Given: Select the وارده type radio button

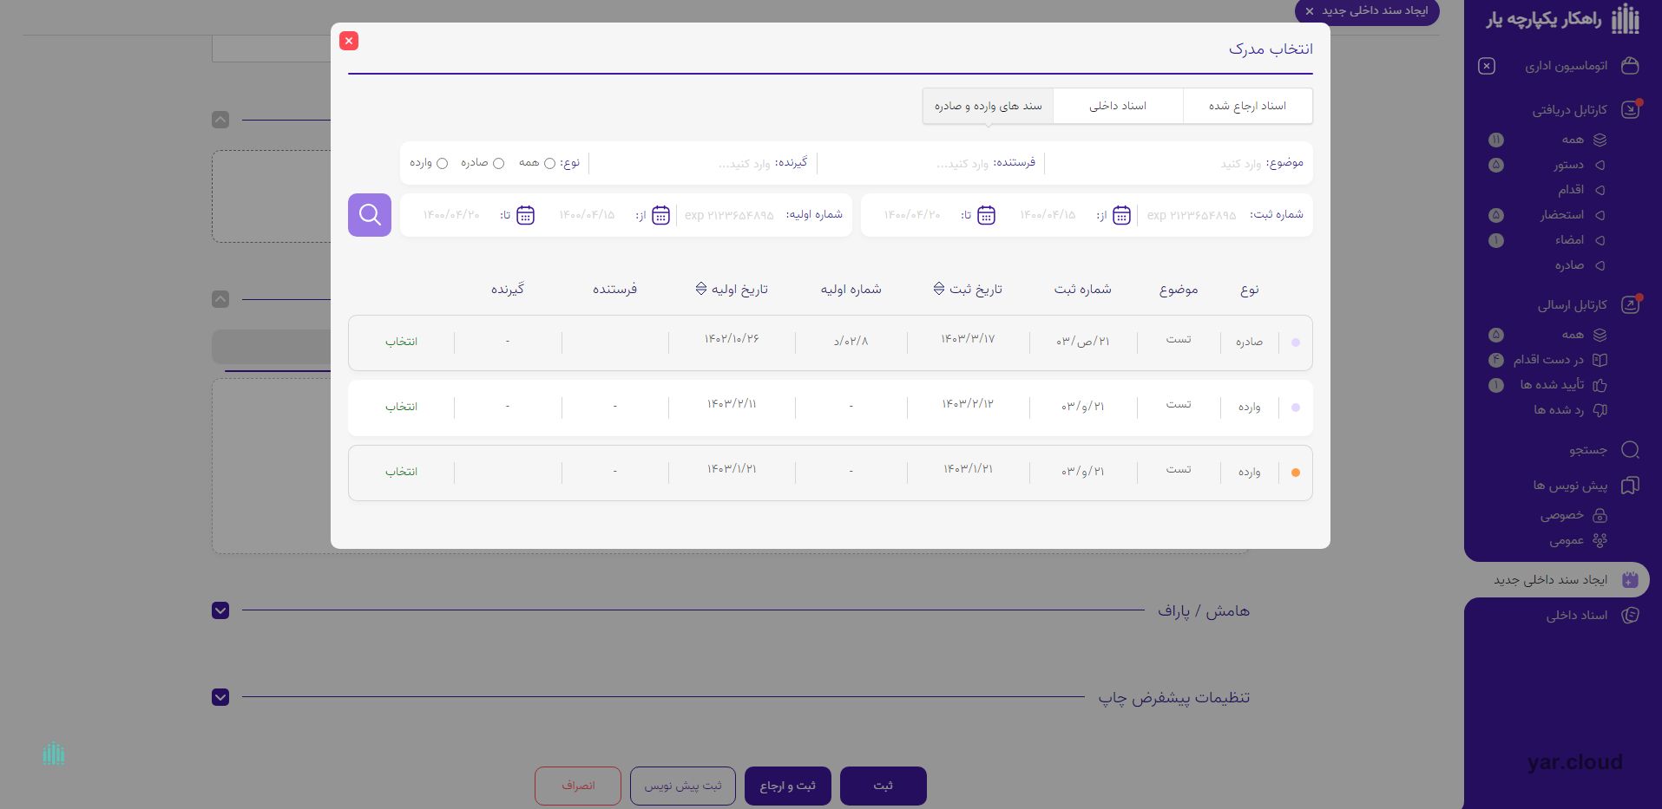Looking at the screenshot, I should 442,163.
